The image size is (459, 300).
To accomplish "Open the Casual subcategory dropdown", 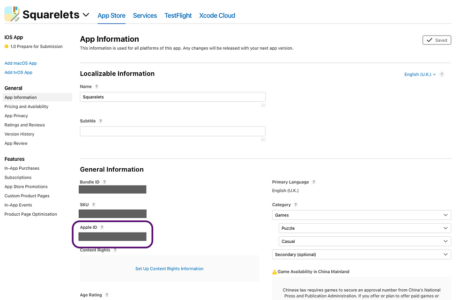I will pyautogui.click(x=365, y=241).
